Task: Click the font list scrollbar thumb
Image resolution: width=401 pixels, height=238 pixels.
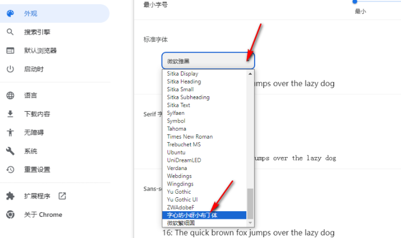Action: pos(250,204)
